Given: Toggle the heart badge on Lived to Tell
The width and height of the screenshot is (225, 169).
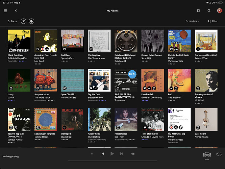Looking at the screenshot, I should click(x=145, y=88).
